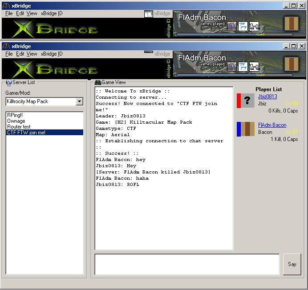Maximize the front xBridge window
308x290 pixels.
[294, 46]
